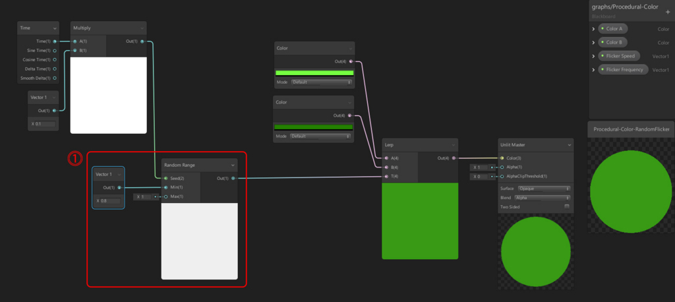Open the Blend Alpha dropdown
This screenshot has height=302, width=675.
click(542, 198)
